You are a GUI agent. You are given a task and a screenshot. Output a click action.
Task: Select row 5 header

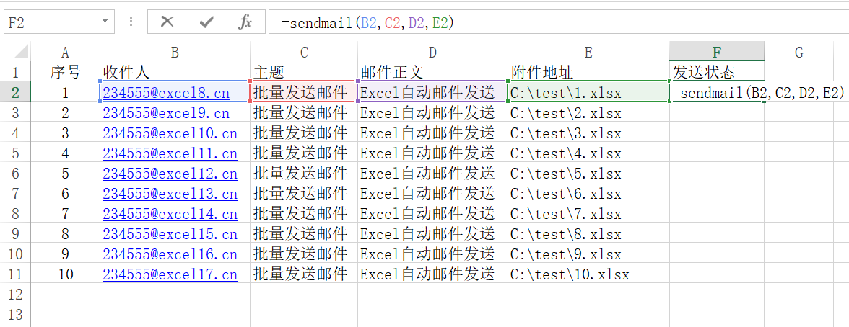[x=15, y=153]
